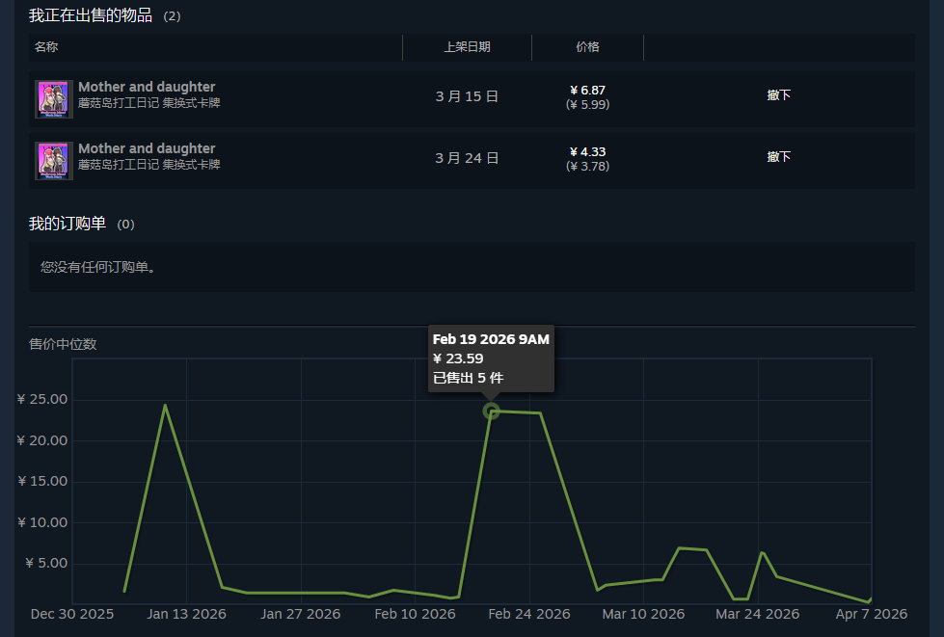
Task: Click the "¥ 25.00" y-axis label
Action: pyautogui.click(x=42, y=400)
